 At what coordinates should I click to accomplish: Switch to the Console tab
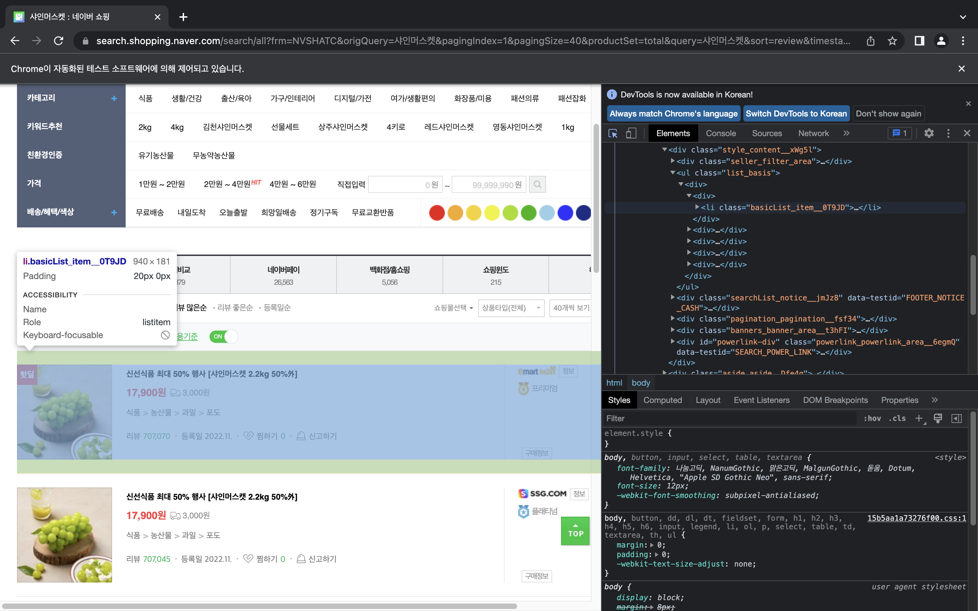pos(721,133)
